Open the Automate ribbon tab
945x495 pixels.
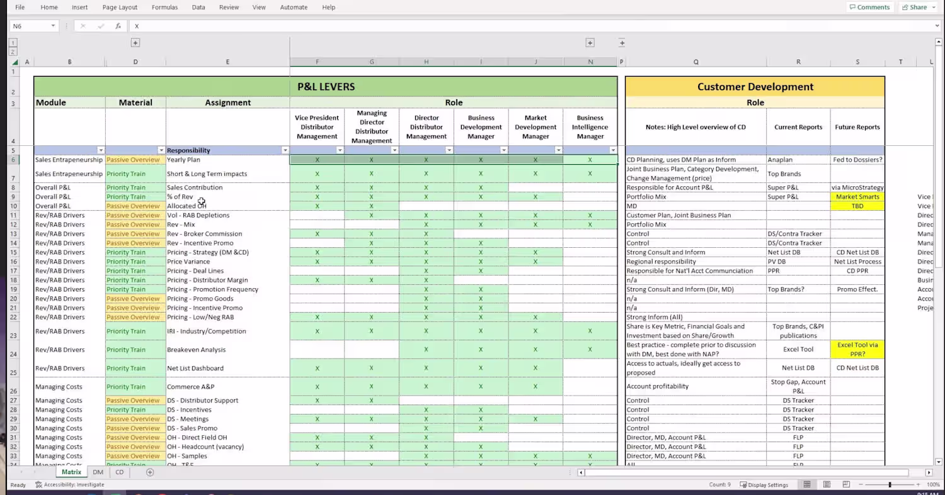(x=294, y=8)
